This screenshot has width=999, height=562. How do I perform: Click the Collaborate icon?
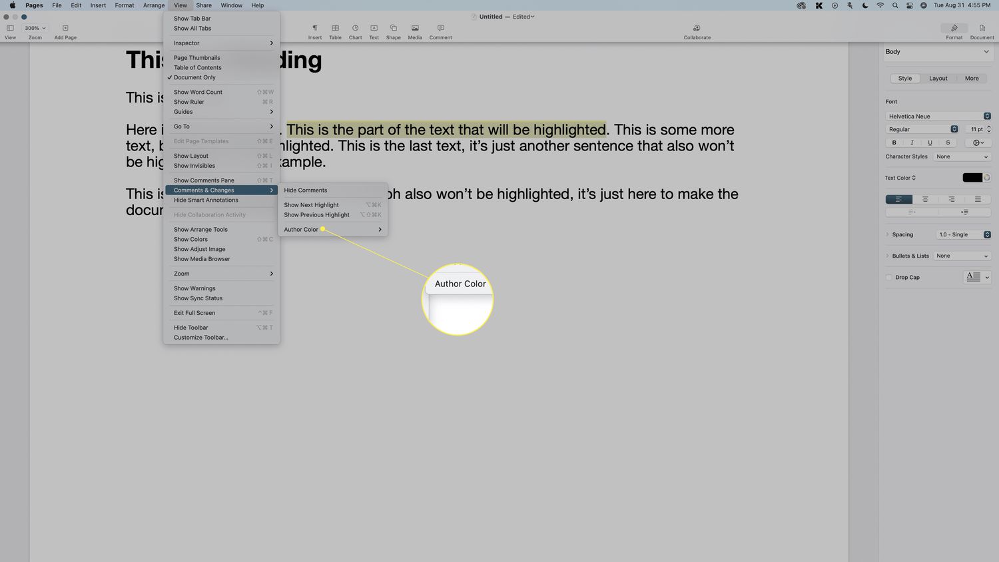(x=697, y=29)
